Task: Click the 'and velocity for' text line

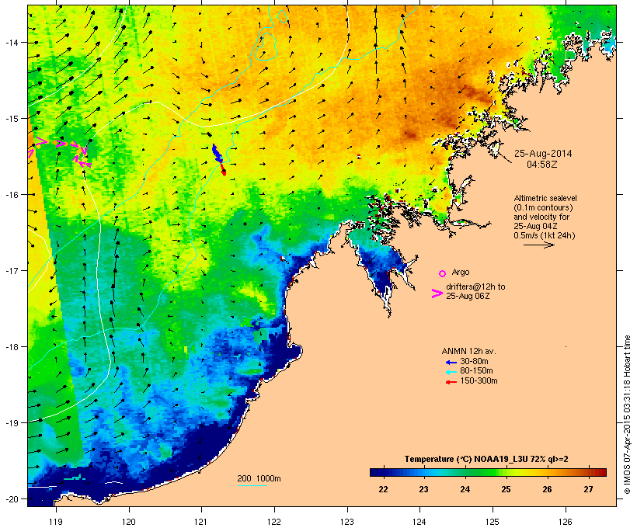Action: [541, 217]
